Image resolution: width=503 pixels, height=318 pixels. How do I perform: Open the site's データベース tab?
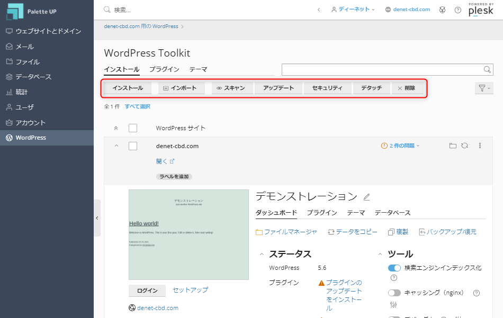[x=393, y=213]
